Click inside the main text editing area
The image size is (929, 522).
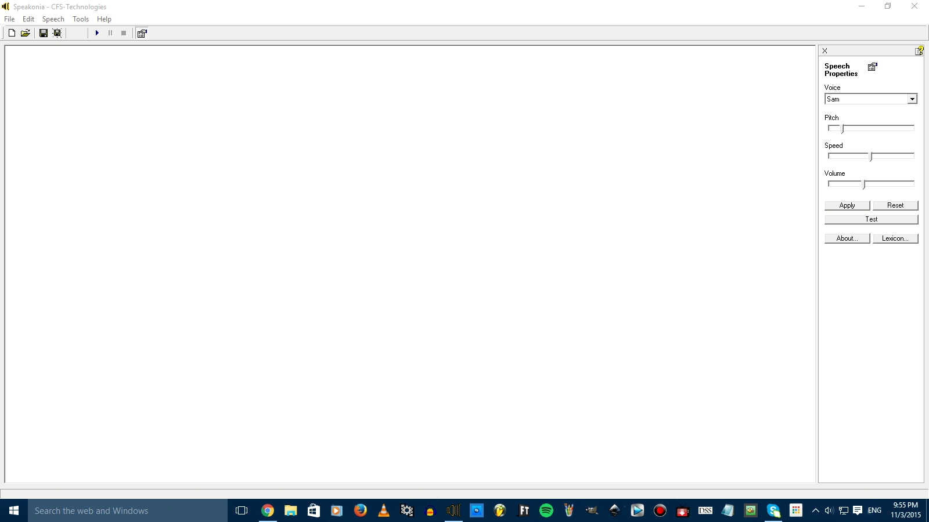(x=406, y=261)
